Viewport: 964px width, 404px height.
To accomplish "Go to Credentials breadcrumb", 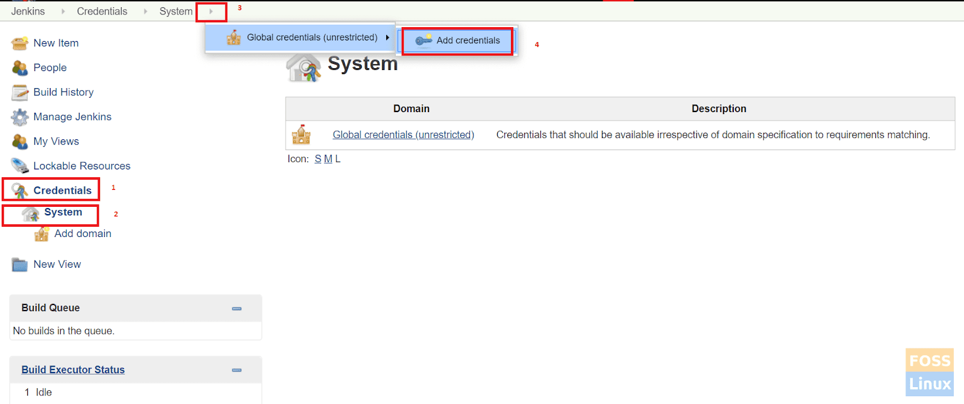I will coord(102,11).
